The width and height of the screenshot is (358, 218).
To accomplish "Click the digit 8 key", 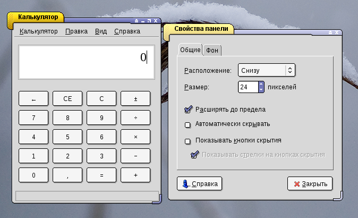I will [x=67, y=118].
